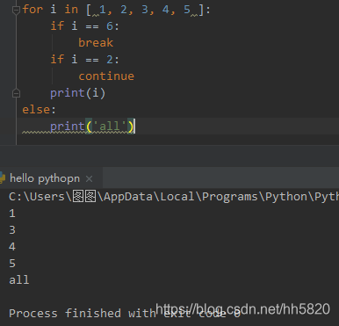Click 'Process finished with exit code' message
The image size is (339, 326).
[x=125, y=314]
